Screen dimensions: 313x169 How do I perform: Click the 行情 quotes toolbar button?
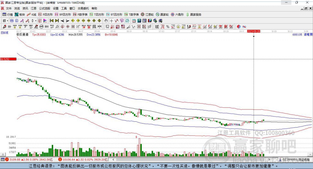8,15
